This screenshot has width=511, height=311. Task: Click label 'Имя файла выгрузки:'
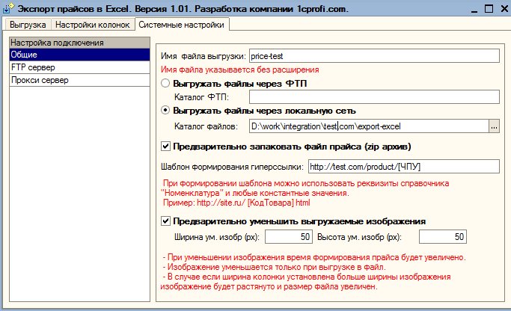[204, 56]
